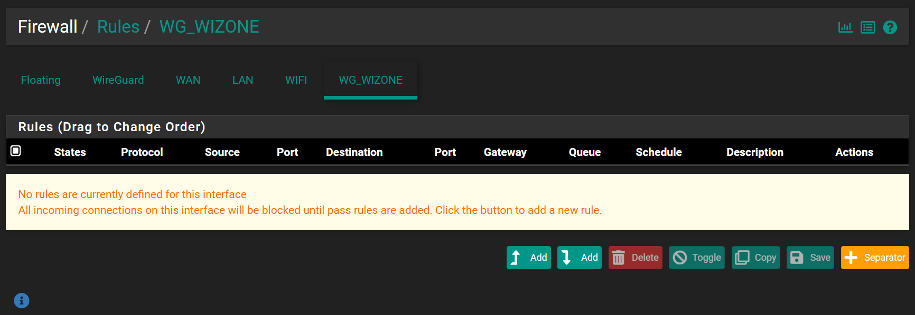Screen dimensions: 915x315
Task: Open the firewall states chart icon
Action: (845, 27)
